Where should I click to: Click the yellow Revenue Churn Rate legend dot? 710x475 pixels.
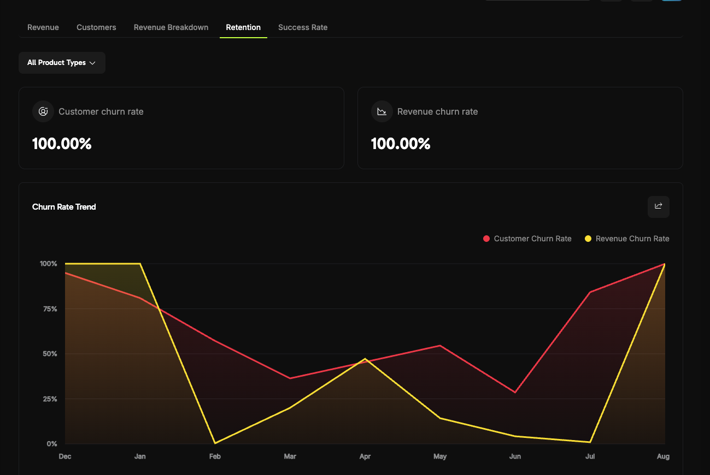(588, 239)
